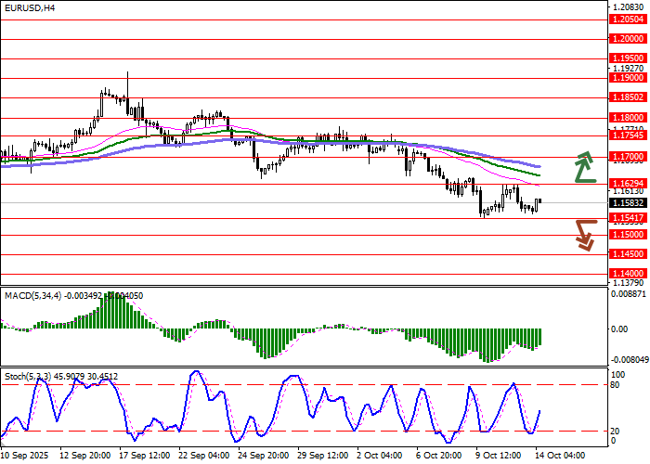Screen dimensions: 650x464
Task: Select the 1.16294 resistance level label
Action: tap(628, 184)
